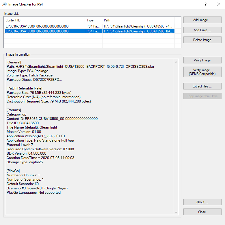Click the Volume Type: Patch Package line
Screen dimensions: 225x225
pos(29,75)
